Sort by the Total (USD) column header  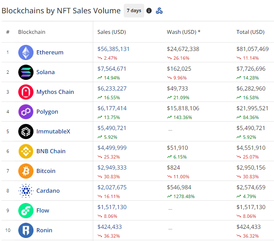[x=250, y=32]
